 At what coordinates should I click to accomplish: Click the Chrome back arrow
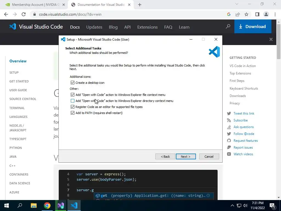click(6, 14)
